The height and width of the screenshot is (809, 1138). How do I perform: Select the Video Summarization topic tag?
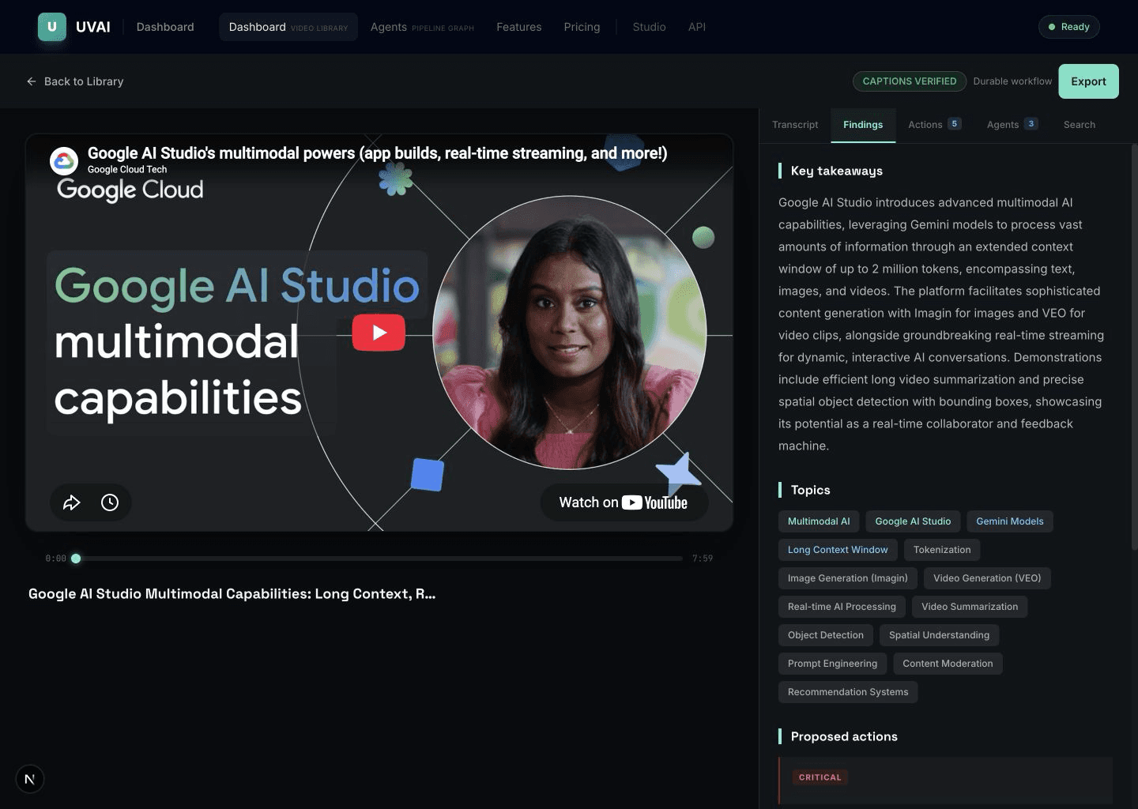coord(970,607)
